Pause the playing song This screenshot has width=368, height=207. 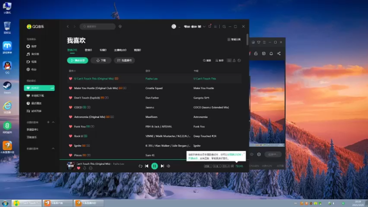pos(155,166)
